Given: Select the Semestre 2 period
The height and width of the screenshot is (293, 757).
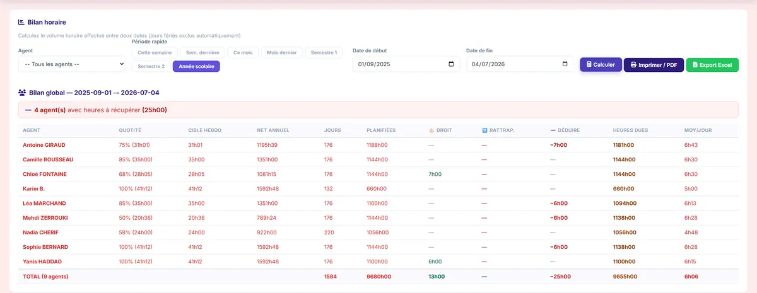Looking at the screenshot, I should (151, 66).
